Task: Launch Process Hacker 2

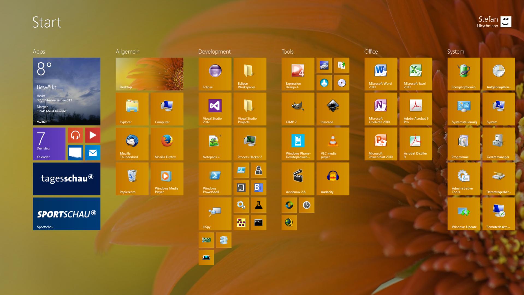Action: pyautogui.click(x=250, y=144)
